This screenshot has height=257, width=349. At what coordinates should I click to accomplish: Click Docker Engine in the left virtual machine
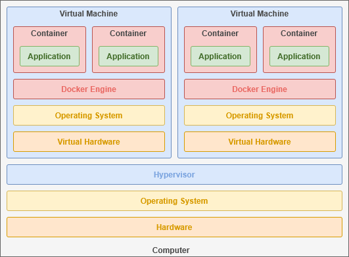pos(89,89)
